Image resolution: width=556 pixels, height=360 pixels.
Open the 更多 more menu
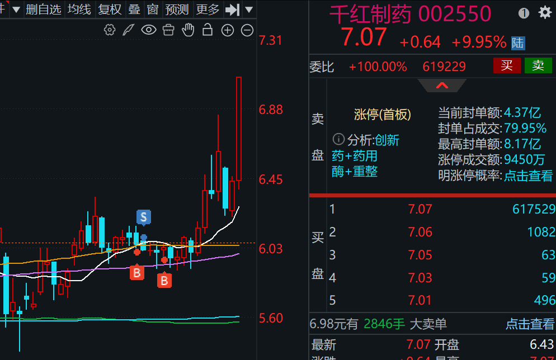point(208,10)
